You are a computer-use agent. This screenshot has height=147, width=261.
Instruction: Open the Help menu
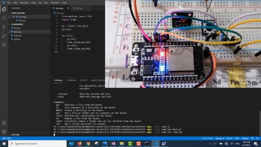[x=64, y=2]
